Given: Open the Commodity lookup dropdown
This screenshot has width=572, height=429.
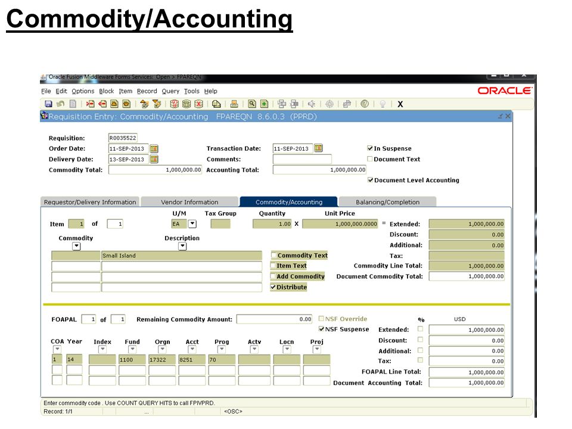Looking at the screenshot, I should [76, 246].
